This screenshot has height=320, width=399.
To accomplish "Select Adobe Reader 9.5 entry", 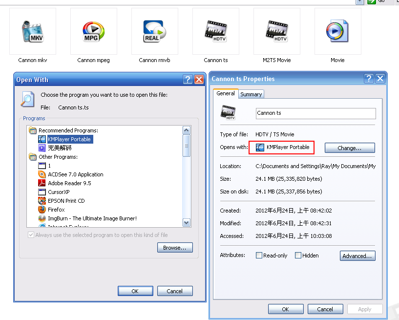I will click(x=69, y=183).
